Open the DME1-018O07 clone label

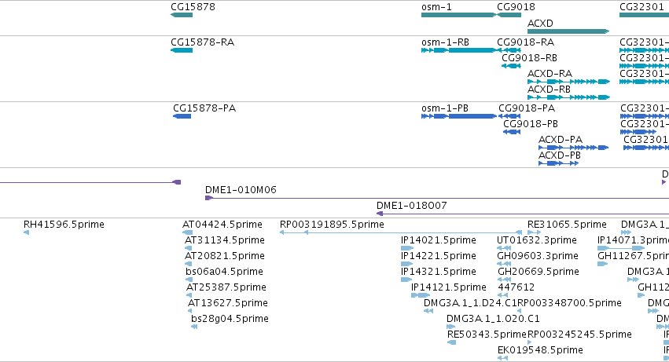click(x=412, y=206)
